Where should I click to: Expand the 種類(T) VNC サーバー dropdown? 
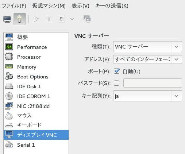(147, 47)
